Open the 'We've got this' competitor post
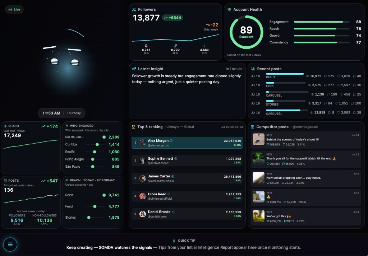 (305, 217)
